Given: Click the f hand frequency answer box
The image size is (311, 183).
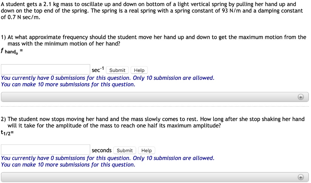Looking at the screenshot, I should tap(46, 69).
